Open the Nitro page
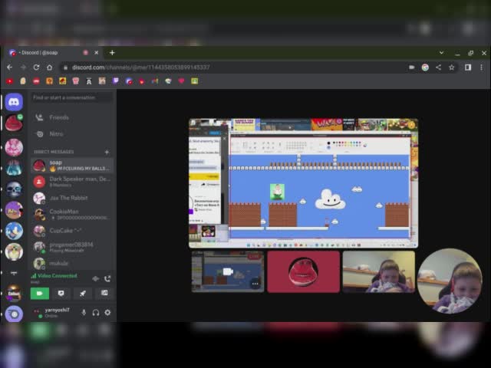 coord(72,134)
